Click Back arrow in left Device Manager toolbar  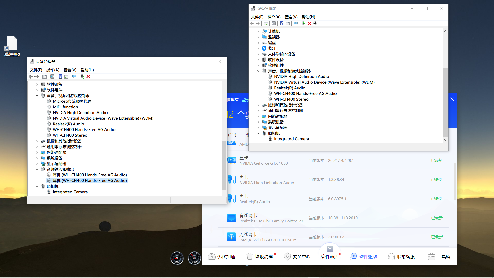click(x=31, y=76)
